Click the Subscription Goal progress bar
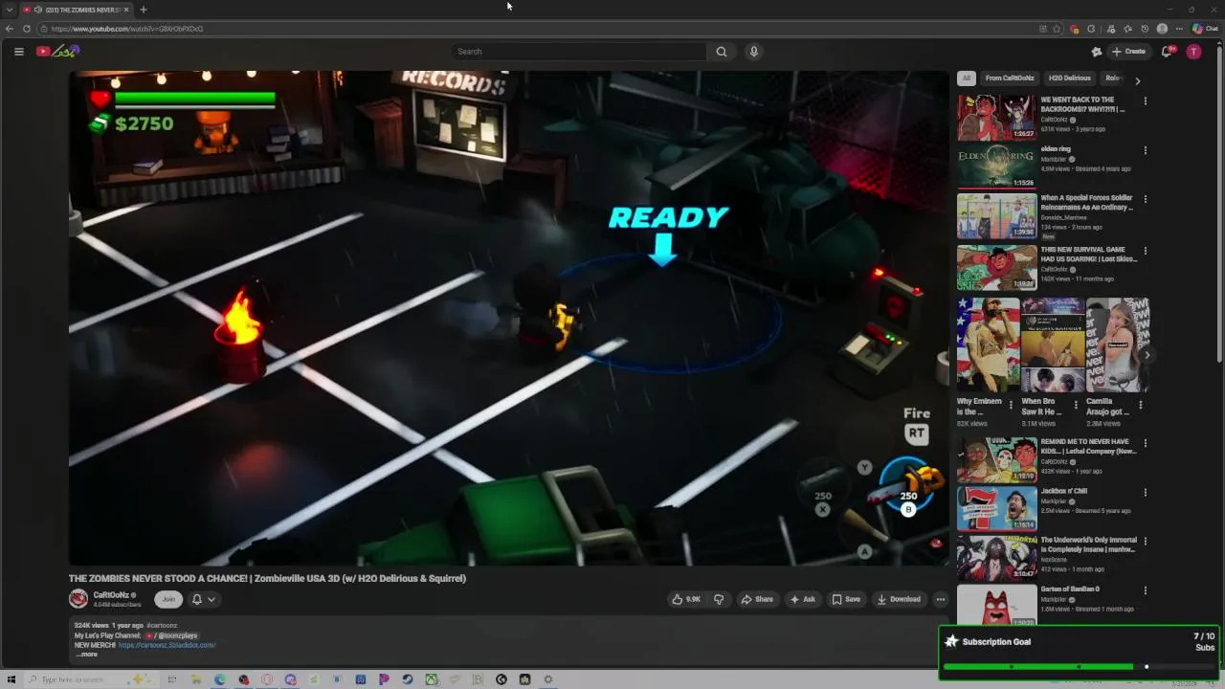This screenshot has height=689, width=1225. [1079, 666]
